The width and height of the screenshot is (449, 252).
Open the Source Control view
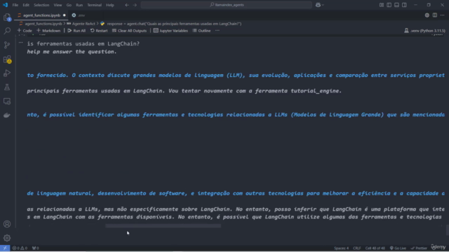7,45
